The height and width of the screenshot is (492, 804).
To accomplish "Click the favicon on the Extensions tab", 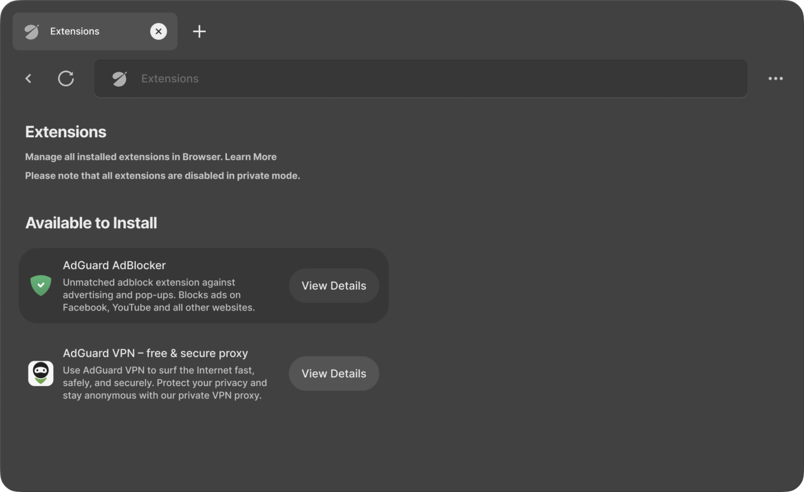I will 33,31.
